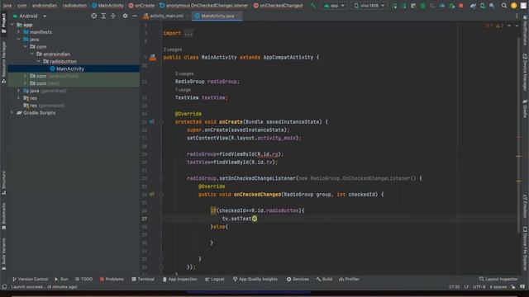Toggle the Project side panel tab

click(x=3, y=23)
